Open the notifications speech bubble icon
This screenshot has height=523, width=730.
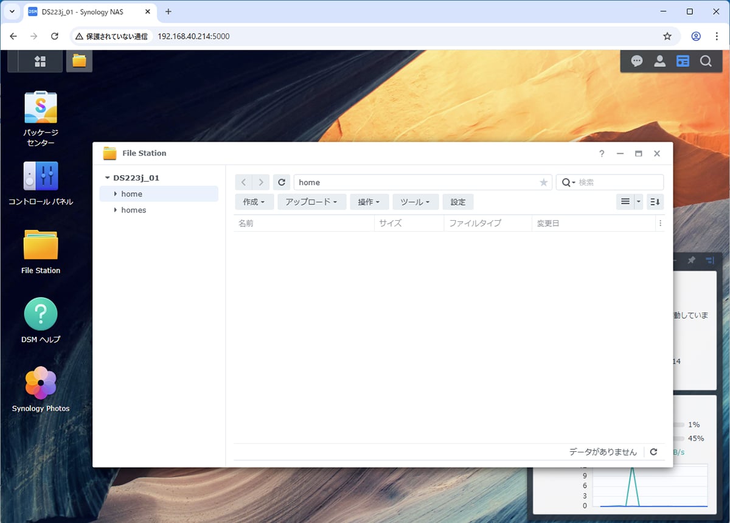pyautogui.click(x=636, y=61)
